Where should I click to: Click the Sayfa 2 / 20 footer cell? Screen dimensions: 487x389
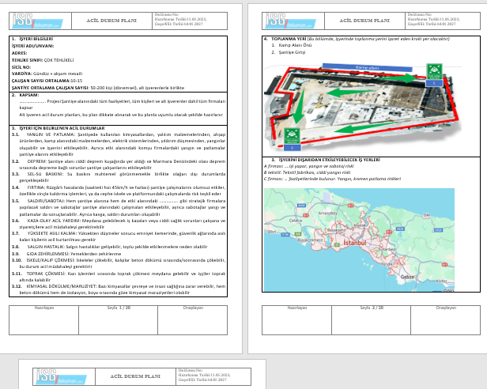click(x=372, y=320)
